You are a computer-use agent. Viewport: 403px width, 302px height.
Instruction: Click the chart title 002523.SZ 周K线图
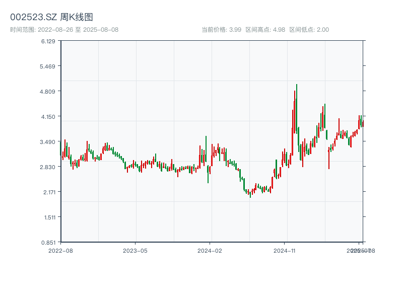click(x=51, y=17)
